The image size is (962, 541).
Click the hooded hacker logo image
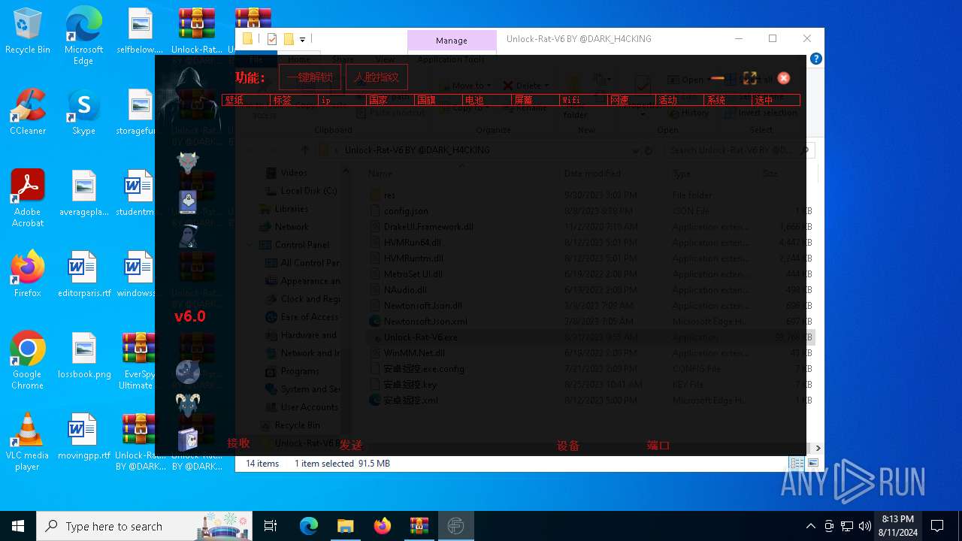[x=188, y=97]
